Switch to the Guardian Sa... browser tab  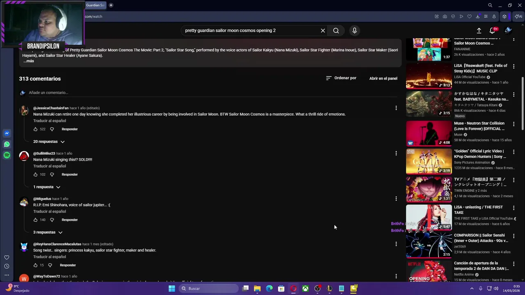pos(95,5)
